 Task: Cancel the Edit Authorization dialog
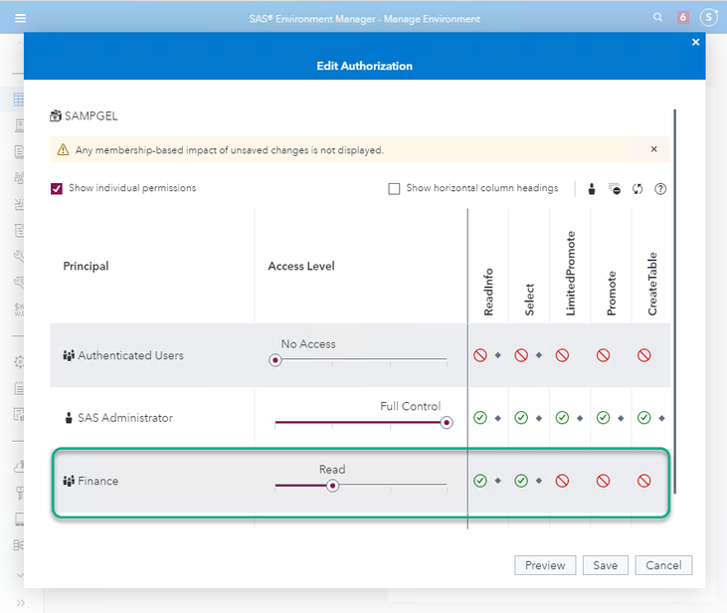(x=663, y=565)
